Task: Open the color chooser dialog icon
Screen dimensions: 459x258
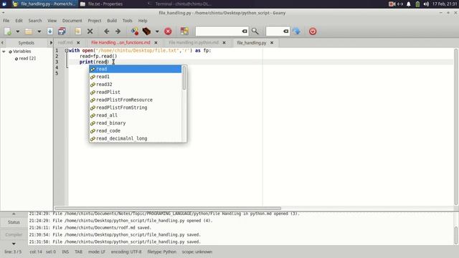Action: 184,32
